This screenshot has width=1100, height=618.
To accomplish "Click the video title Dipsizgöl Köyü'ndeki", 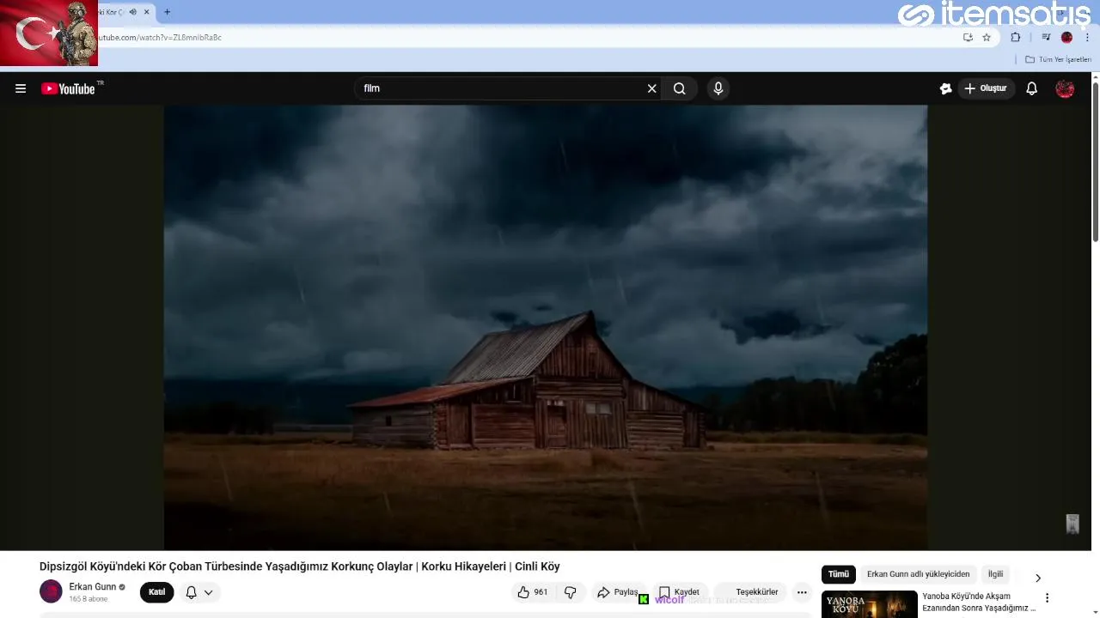I will [300, 566].
